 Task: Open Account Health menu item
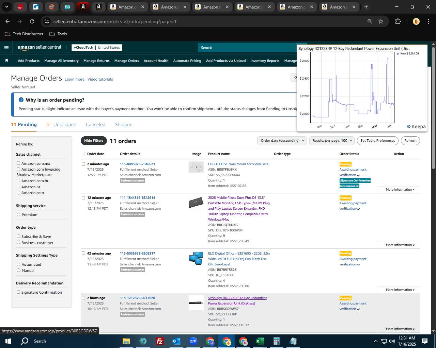[x=156, y=61]
